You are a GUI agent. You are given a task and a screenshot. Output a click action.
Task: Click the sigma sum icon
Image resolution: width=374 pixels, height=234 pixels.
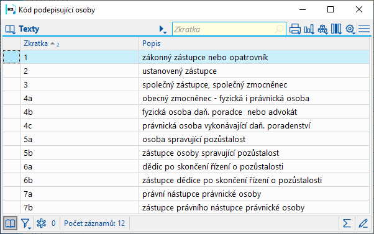(347, 223)
